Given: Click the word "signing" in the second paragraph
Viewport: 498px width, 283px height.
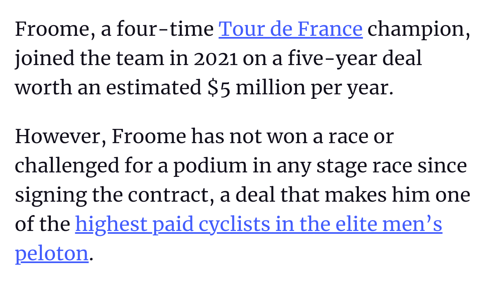Looking at the screenshot, I should pos(50,195).
